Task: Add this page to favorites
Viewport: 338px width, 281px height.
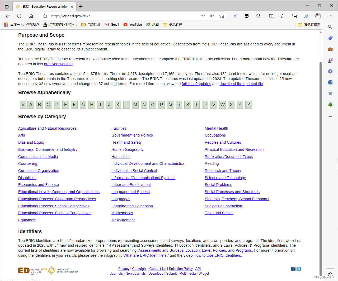Action: (222, 16)
